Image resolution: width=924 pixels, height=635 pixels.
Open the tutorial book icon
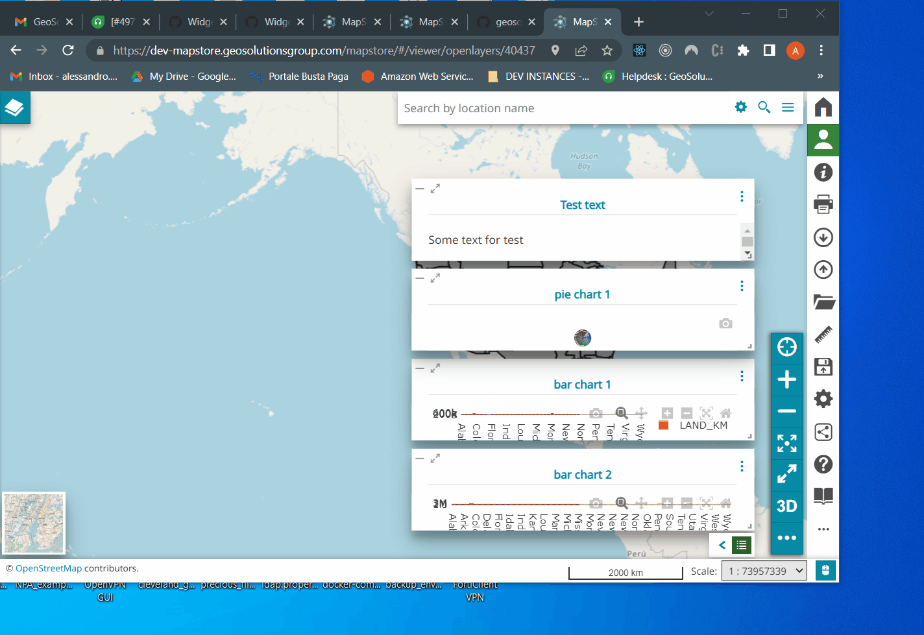click(x=823, y=496)
